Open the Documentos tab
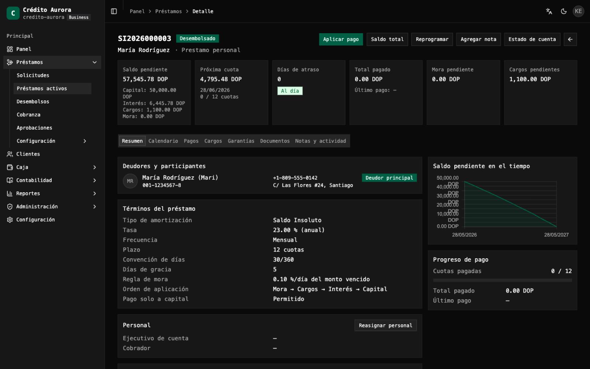Screen dimensions: 590x369 point(275,141)
